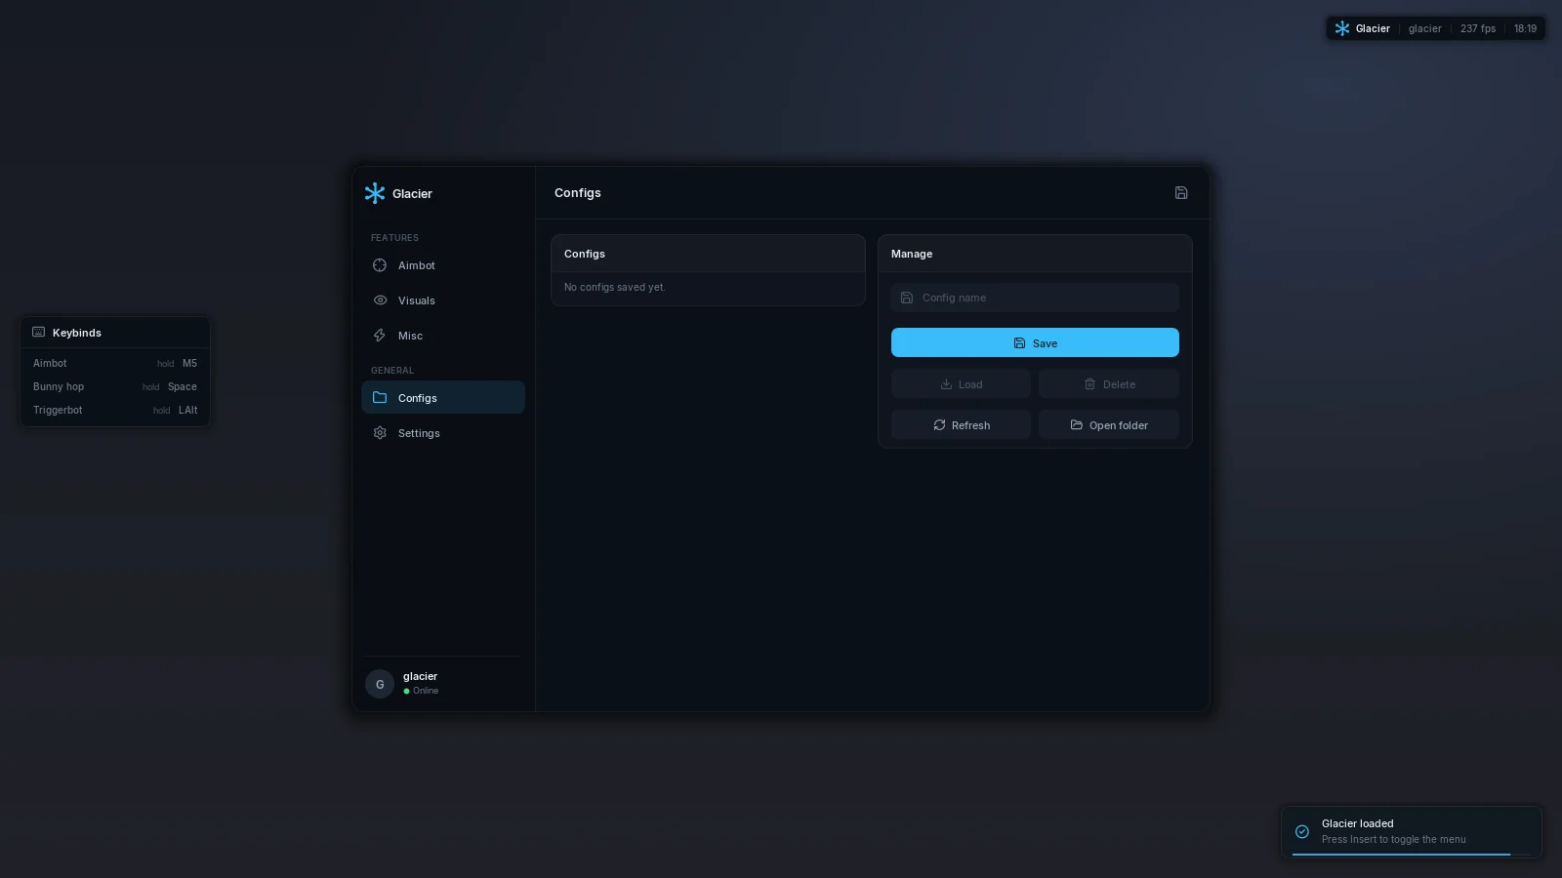Click the Glacier snowflake logo in sidebar
This screenshot has width=1562, height=878.
pyautogui.click(x=375, y=193)
